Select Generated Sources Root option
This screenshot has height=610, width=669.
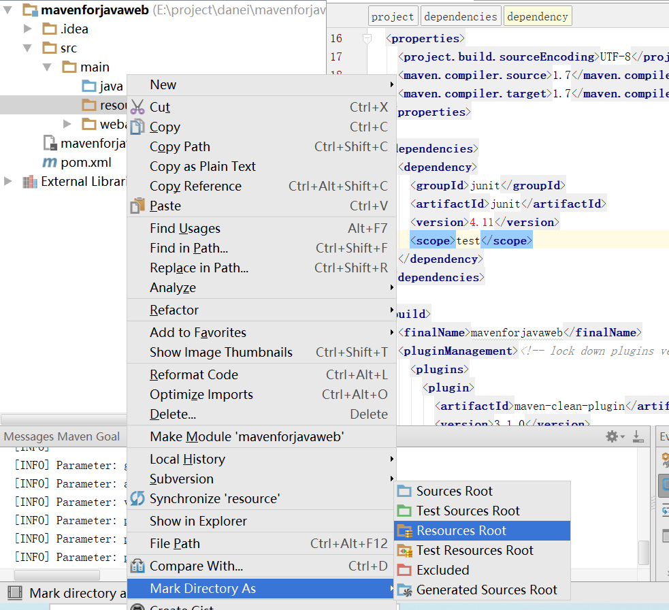[482, 590]
